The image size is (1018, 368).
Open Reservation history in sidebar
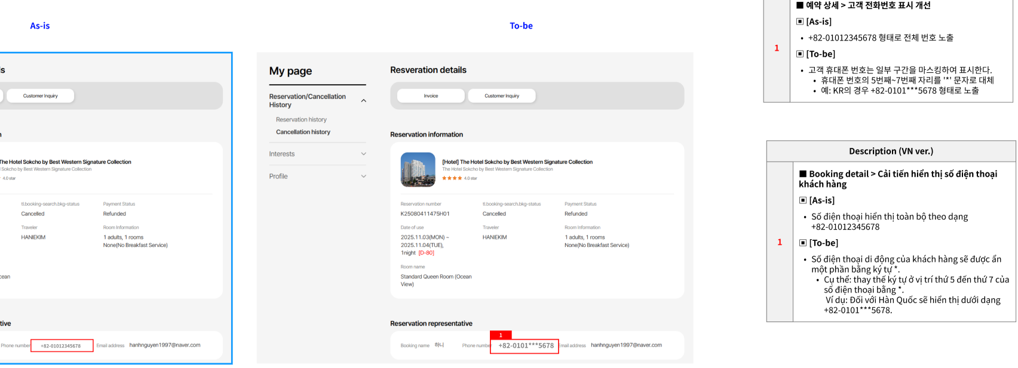pos(301,120)
